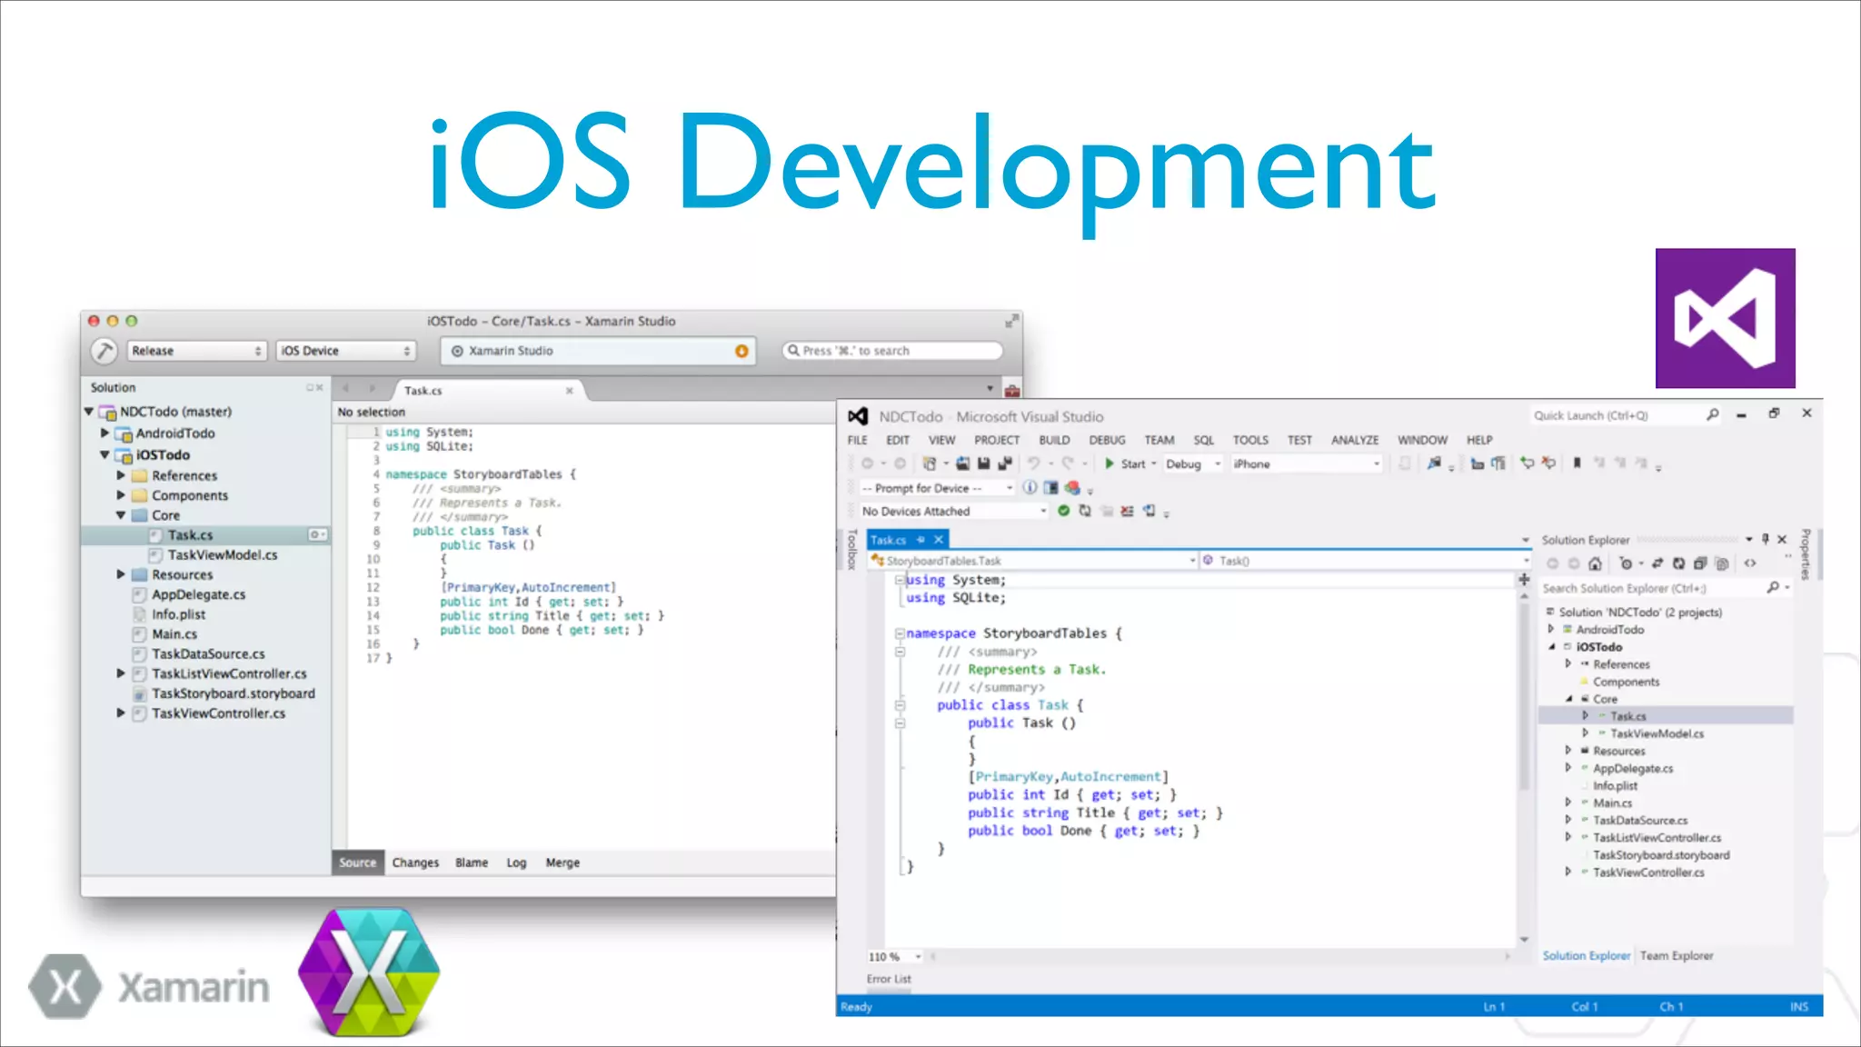1861x1047 pixels.
Task: Open the iPhone platform dropdown
Action: pos(1307,464)
